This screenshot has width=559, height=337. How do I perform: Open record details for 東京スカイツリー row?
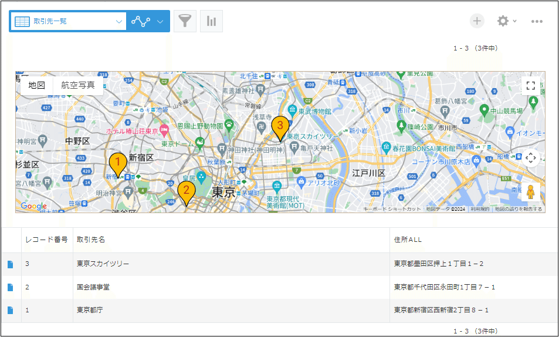pos(11,264)
